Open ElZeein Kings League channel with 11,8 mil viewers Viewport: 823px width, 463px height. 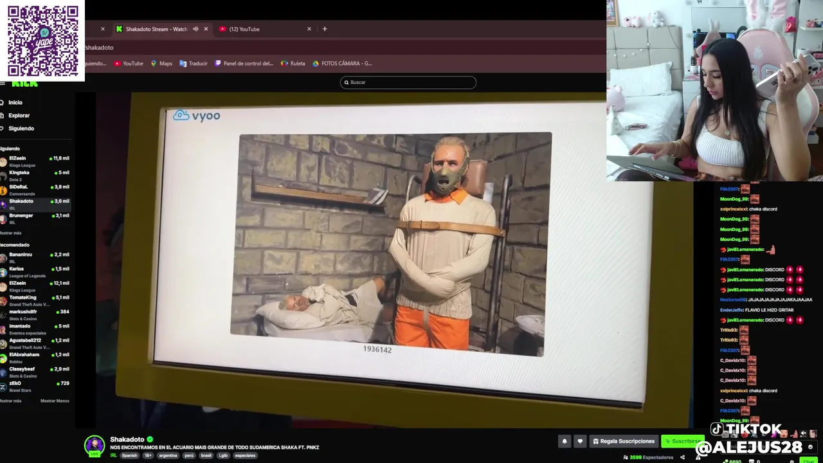point(35,161)
